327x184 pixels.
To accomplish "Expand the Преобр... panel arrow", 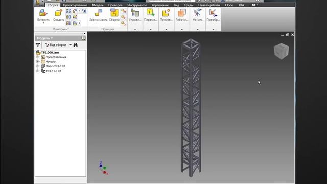I will coord(213,29).
